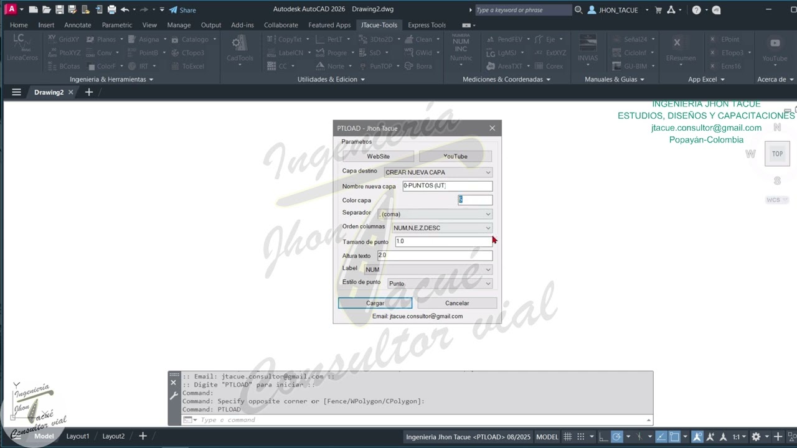The image size is (797, 448).
Task: Toggle object snap in status bar
Action: 674,437
